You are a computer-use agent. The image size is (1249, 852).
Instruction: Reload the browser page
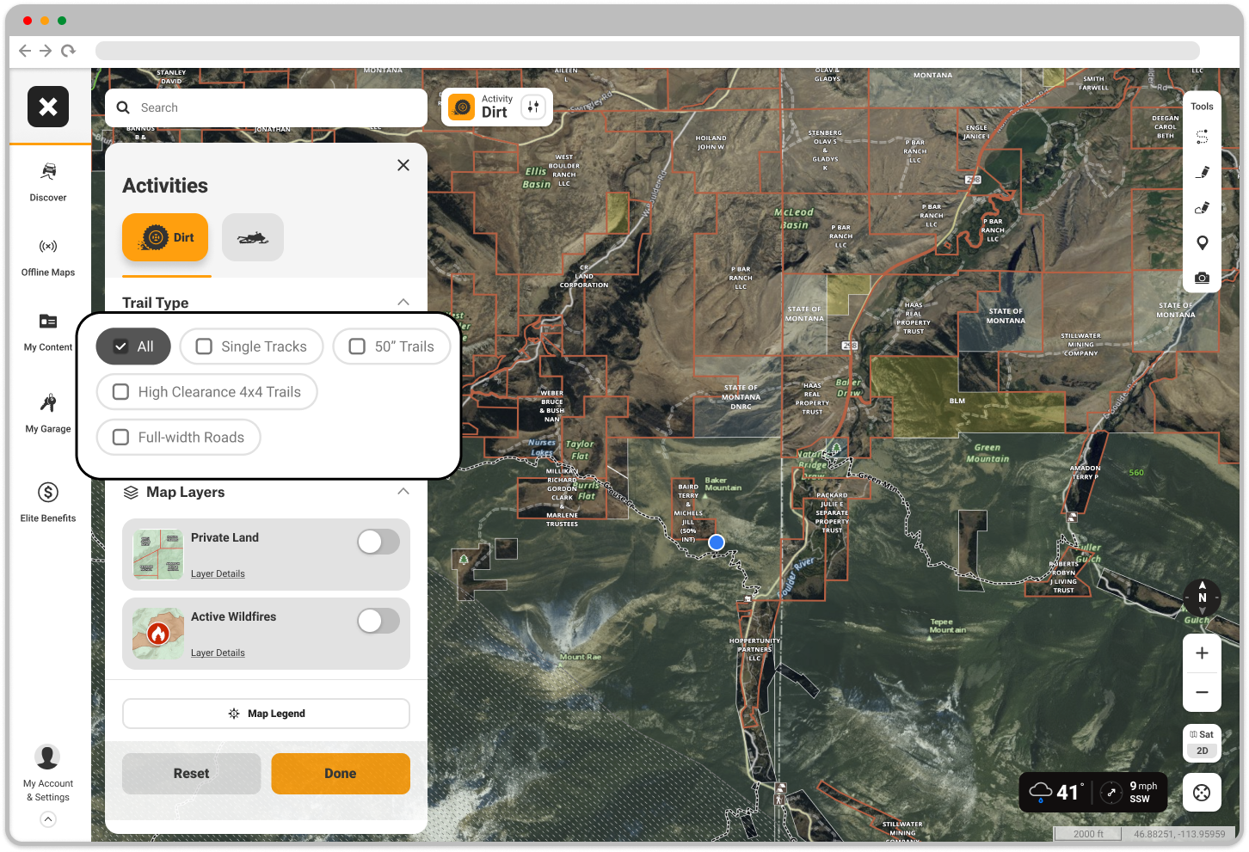click(x=69, y=51)
